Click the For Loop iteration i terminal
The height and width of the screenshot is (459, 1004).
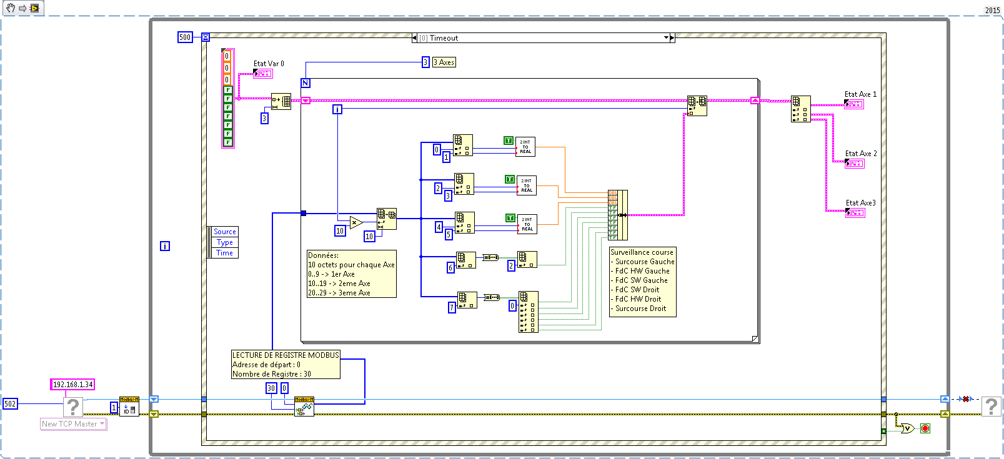click(x=337, y=109)
